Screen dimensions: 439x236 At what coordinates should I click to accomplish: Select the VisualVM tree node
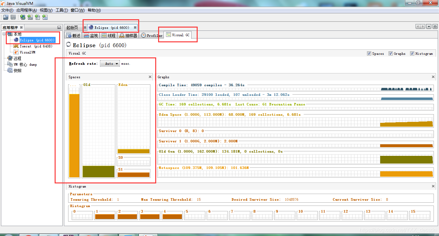tap(27, 52)
